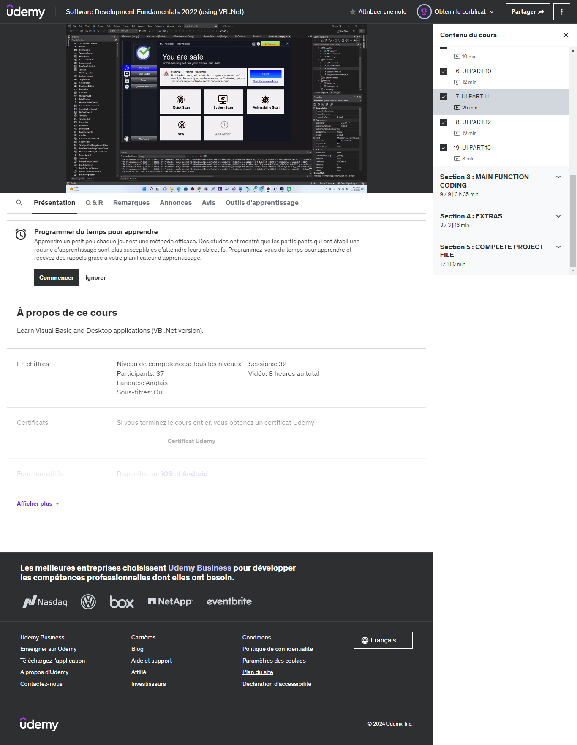Viewport: 577px width, 745px height.
Task: Switch to the Q & R tab
Action: pyautogui.click(x=94, y=203)
